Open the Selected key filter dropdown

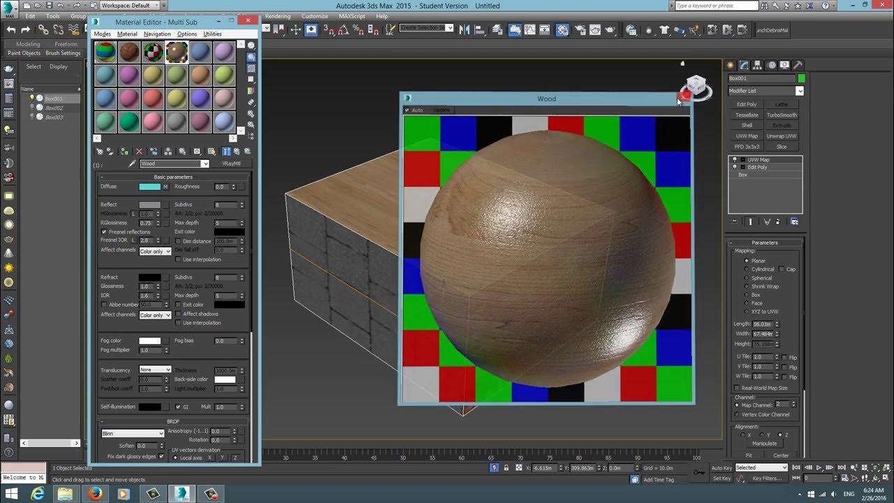[761, 467]
